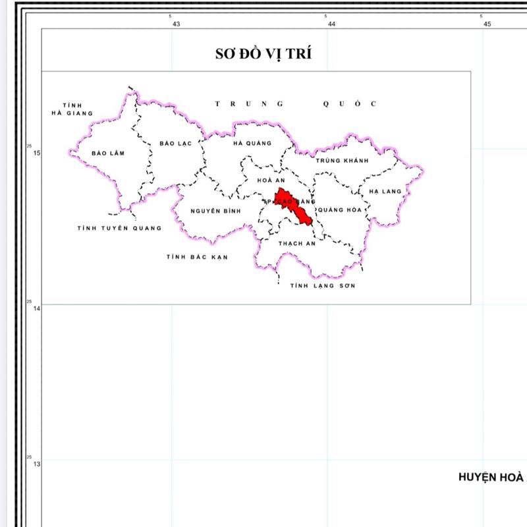Click the red highlighted TP. Cao Bằng area
This screenshot has width=527, height=527.
(x=293, y=206)
